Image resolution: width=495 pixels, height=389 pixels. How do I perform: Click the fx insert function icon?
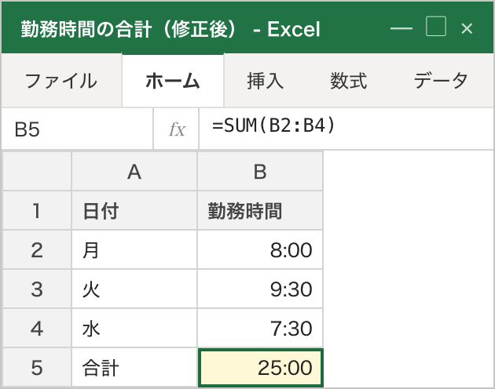tap(177, 129)
